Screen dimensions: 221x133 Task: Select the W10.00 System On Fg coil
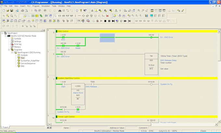[x=151, y=84]
